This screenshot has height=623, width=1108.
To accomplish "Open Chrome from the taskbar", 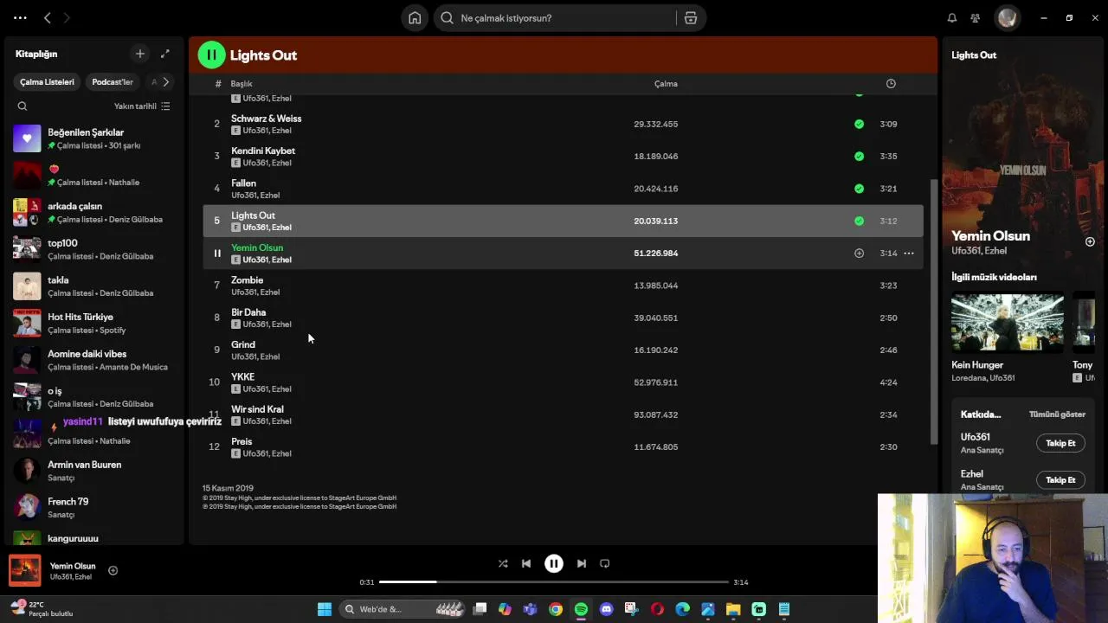I will [556, 609].
